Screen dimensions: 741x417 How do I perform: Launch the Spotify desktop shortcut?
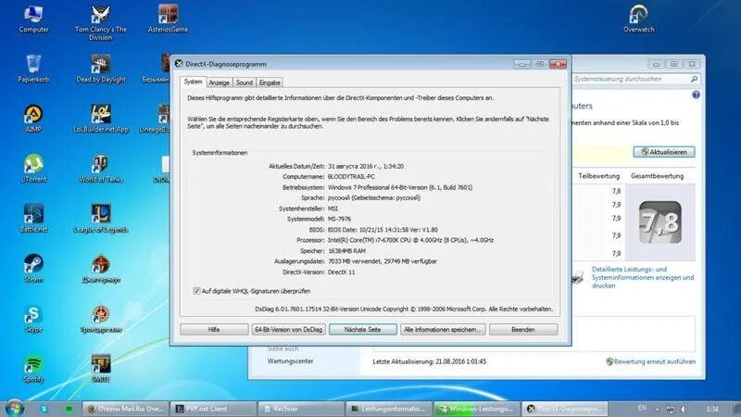pos(33,369)
